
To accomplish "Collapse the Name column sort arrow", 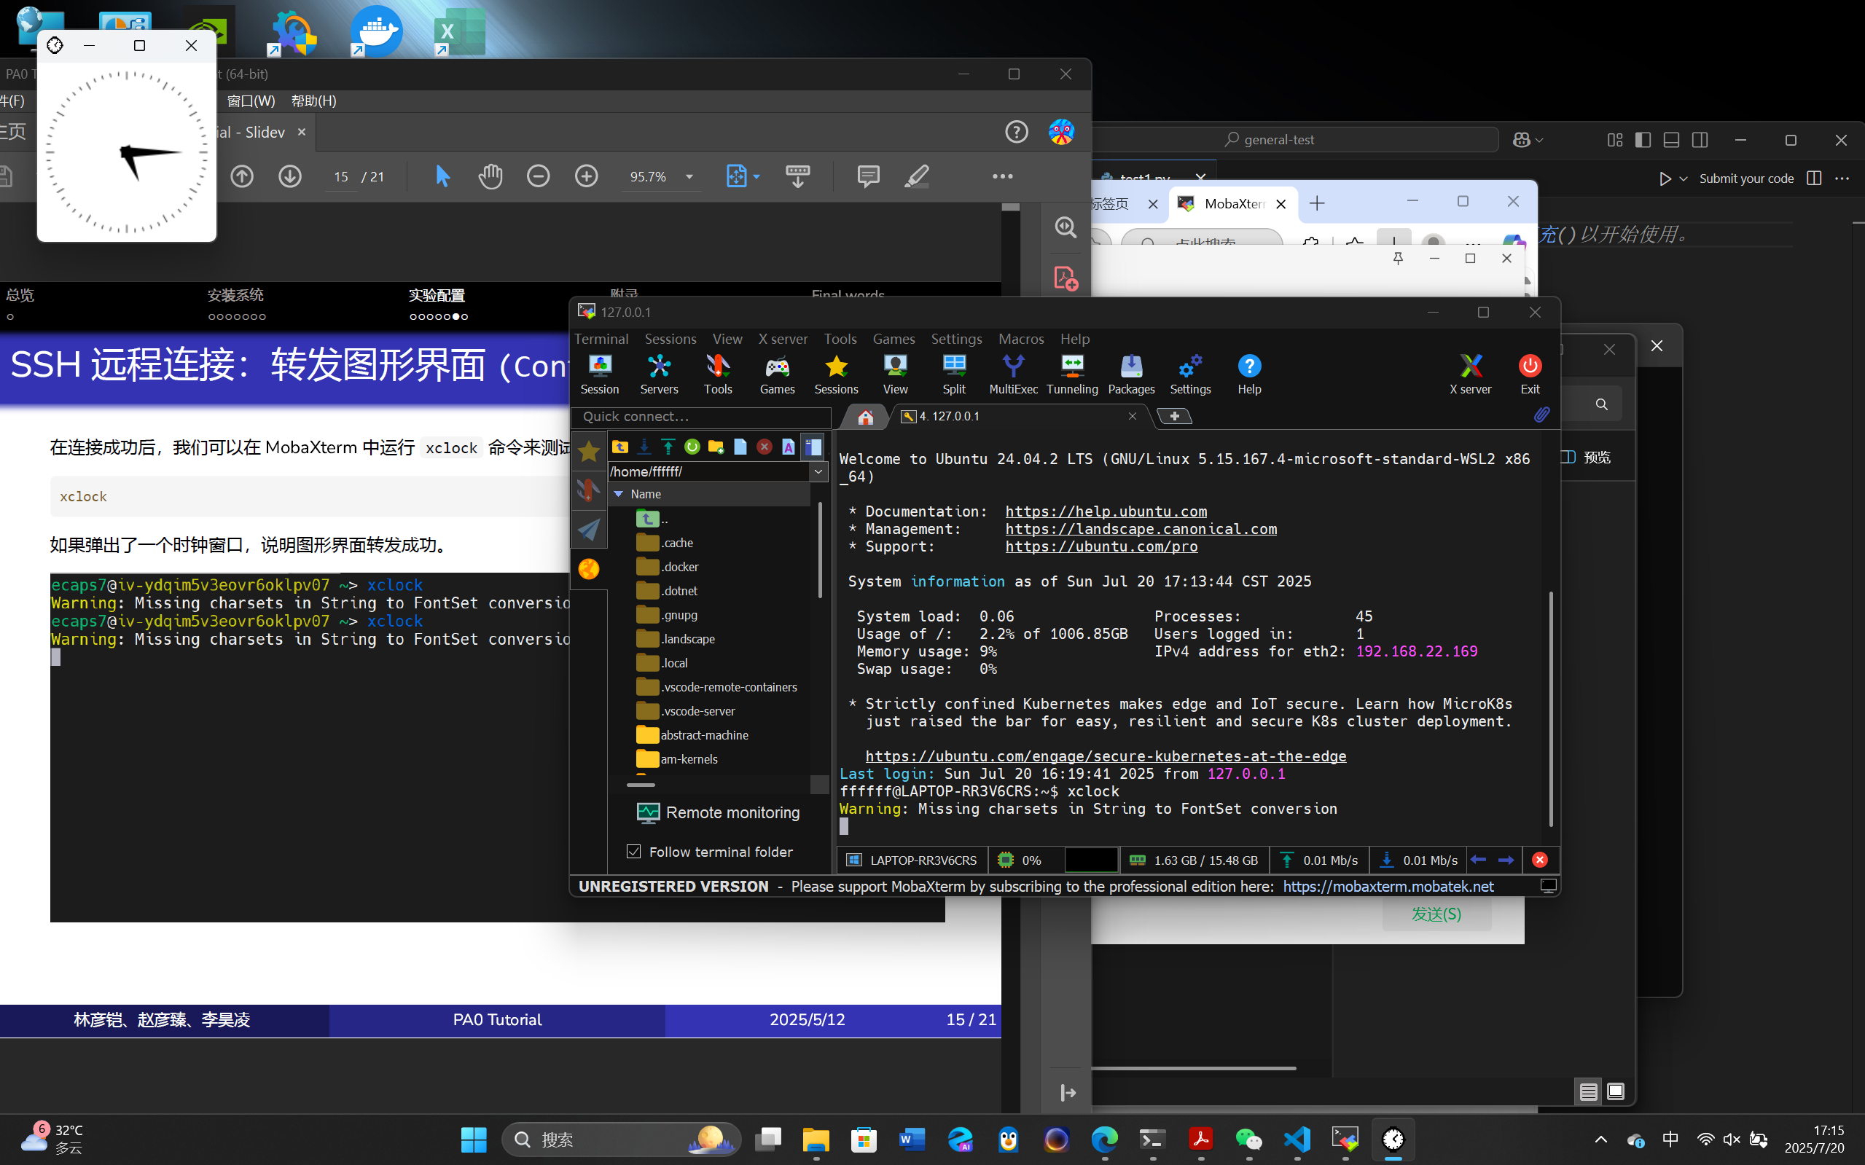I will (x=618, y=494).
